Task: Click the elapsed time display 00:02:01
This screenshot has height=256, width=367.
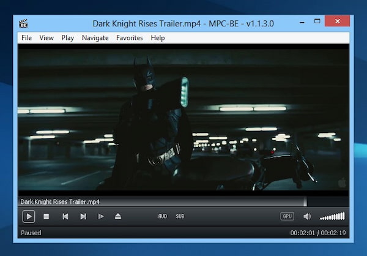Action: pos(302,233)
